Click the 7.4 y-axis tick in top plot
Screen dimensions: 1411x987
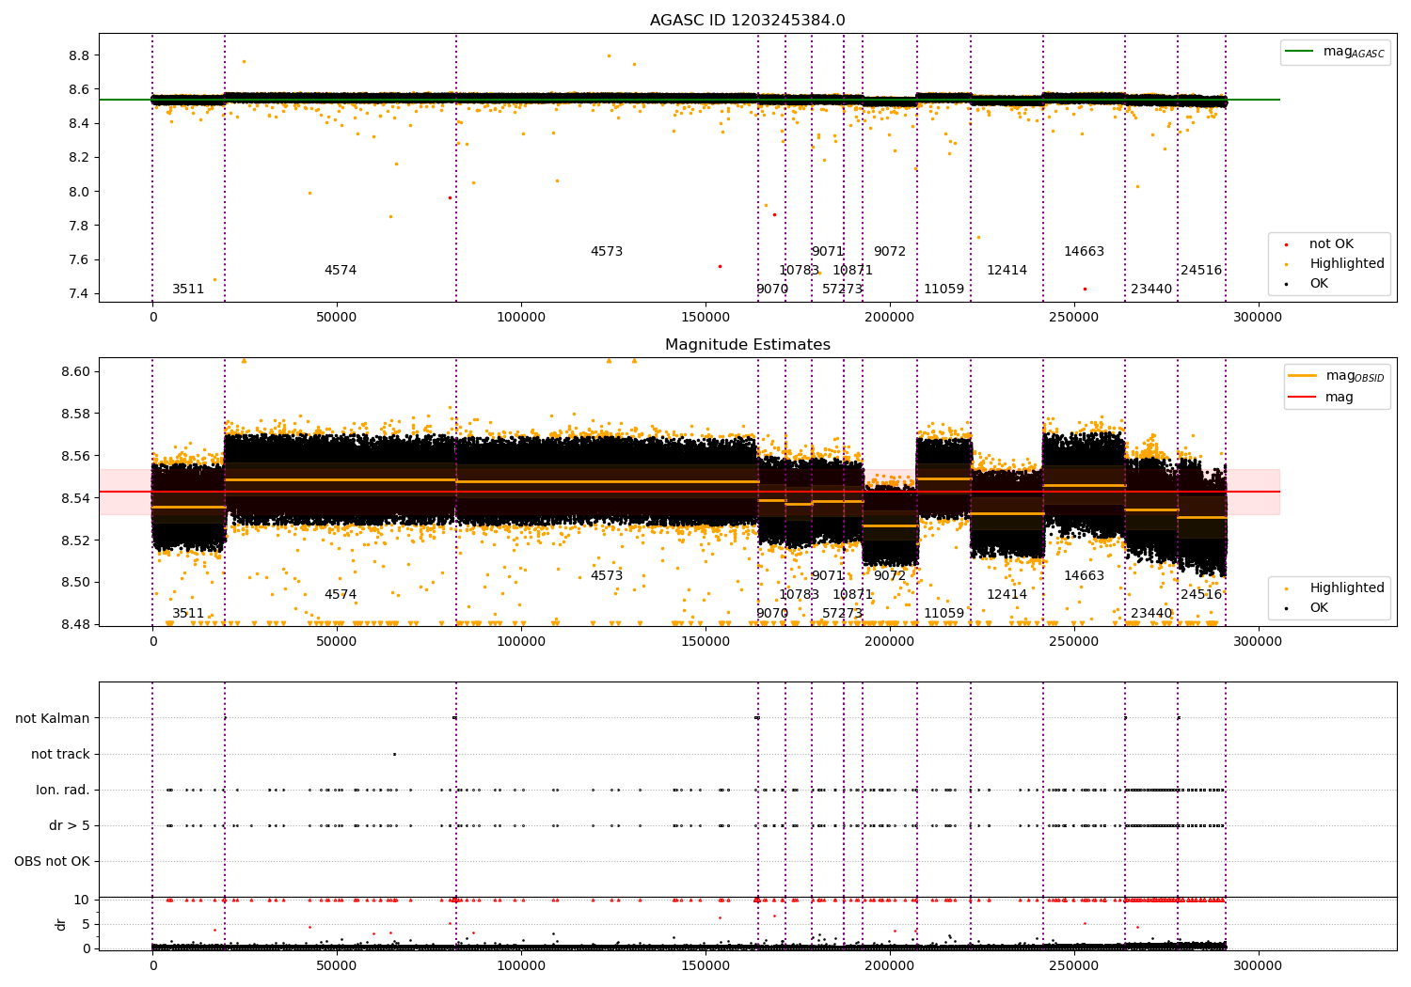79,294
